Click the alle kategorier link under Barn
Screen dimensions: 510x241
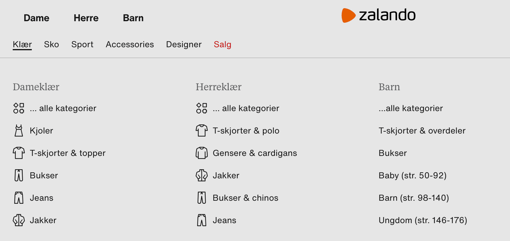pyautogui.click(x=410, y=108)
